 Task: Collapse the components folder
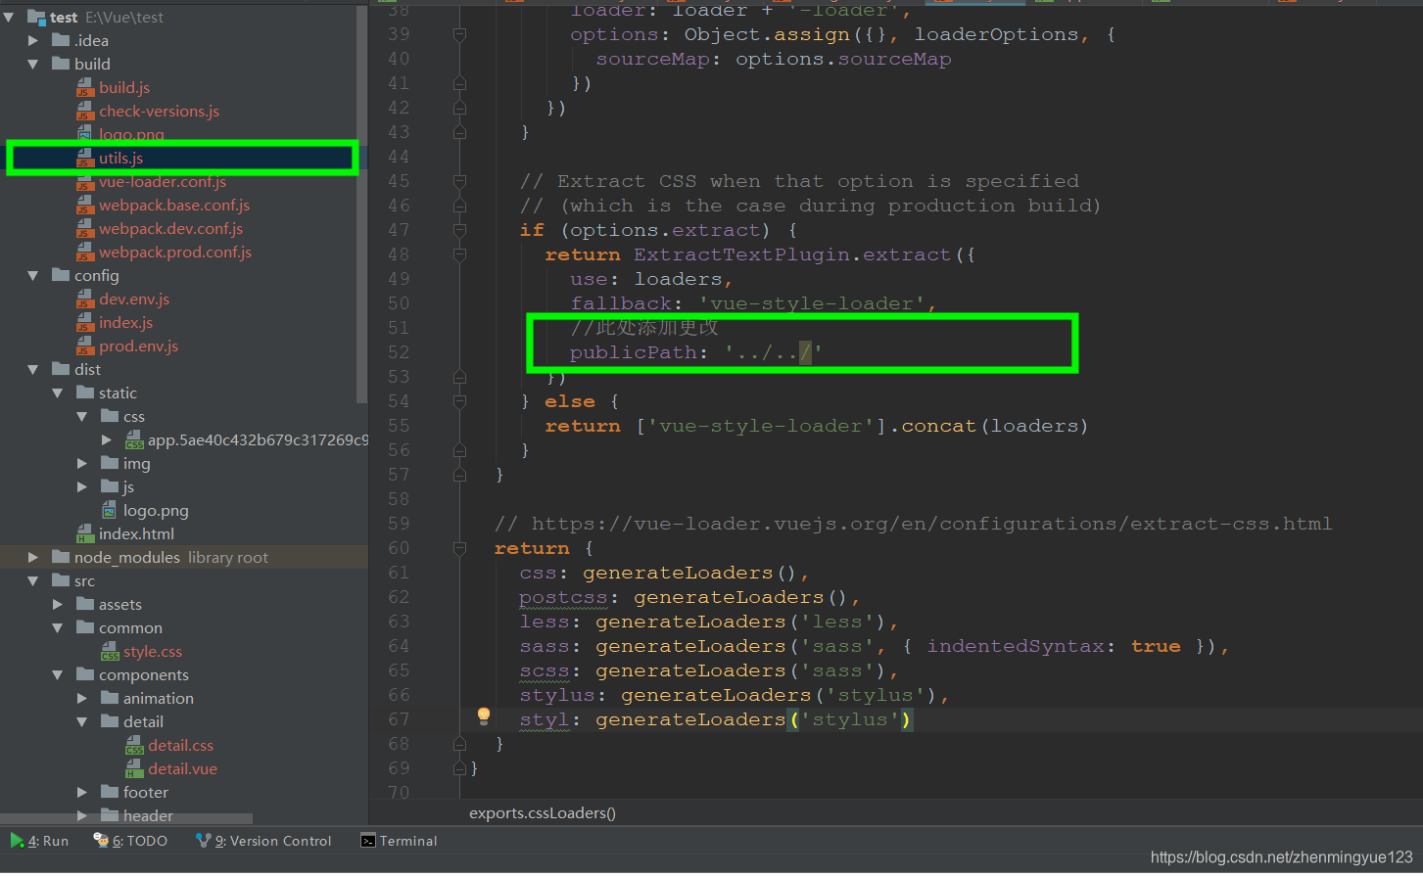click(58, 674)
